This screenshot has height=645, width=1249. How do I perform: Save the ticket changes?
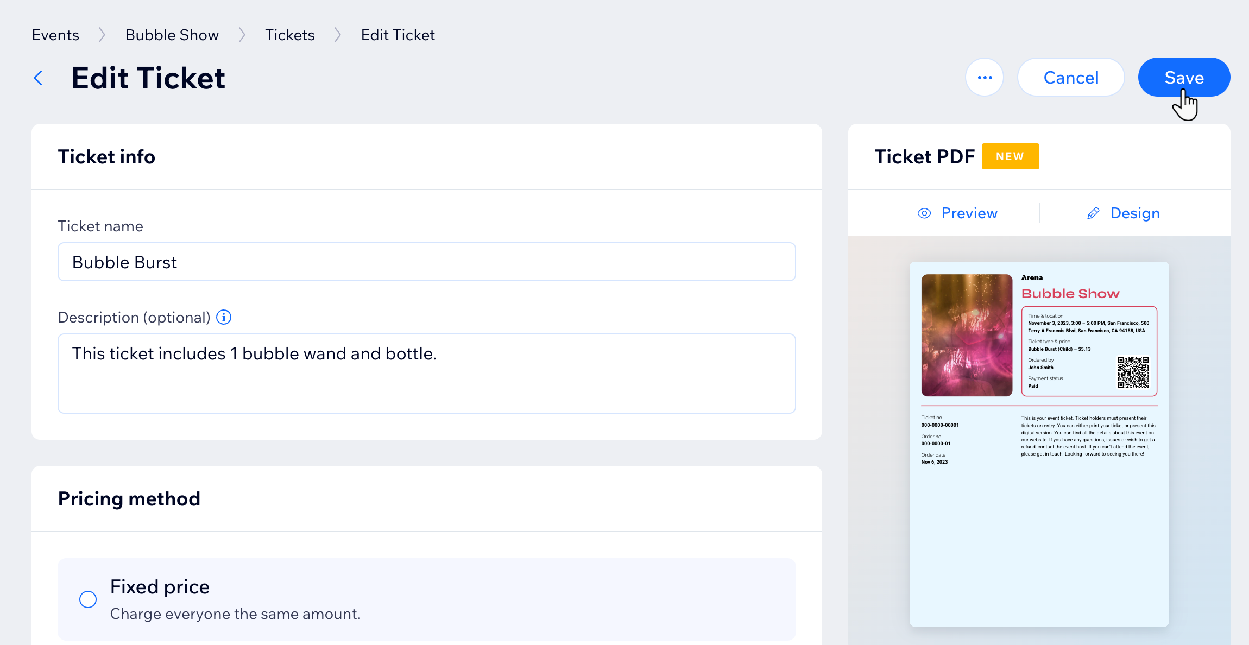point(1184,78)
